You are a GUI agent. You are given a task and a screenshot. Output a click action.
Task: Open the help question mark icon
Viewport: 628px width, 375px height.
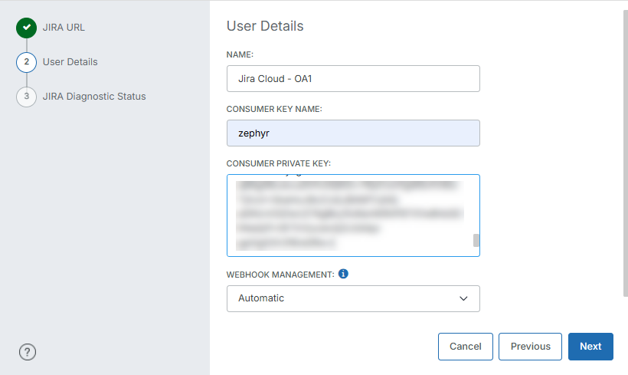coord(28,352)
